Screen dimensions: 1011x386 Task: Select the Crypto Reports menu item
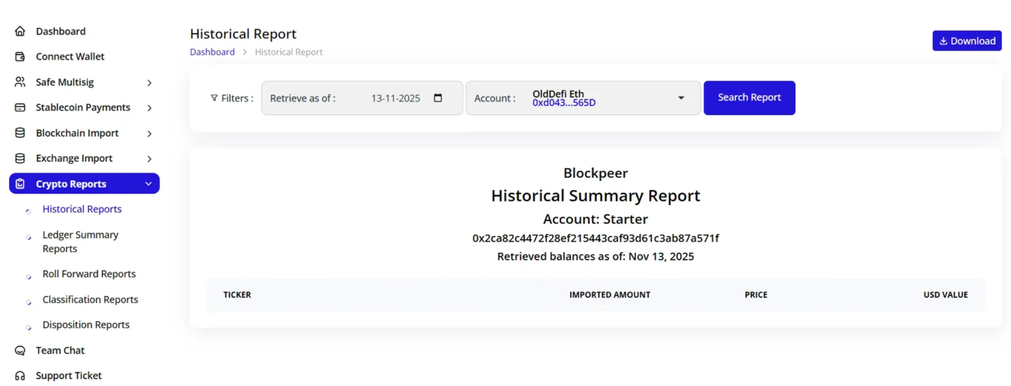(x=85, y=183)
